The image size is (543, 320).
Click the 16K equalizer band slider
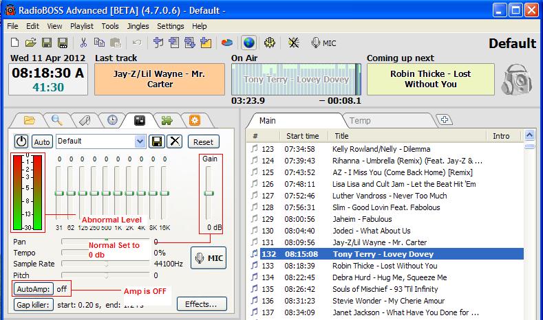pos(164,193)
